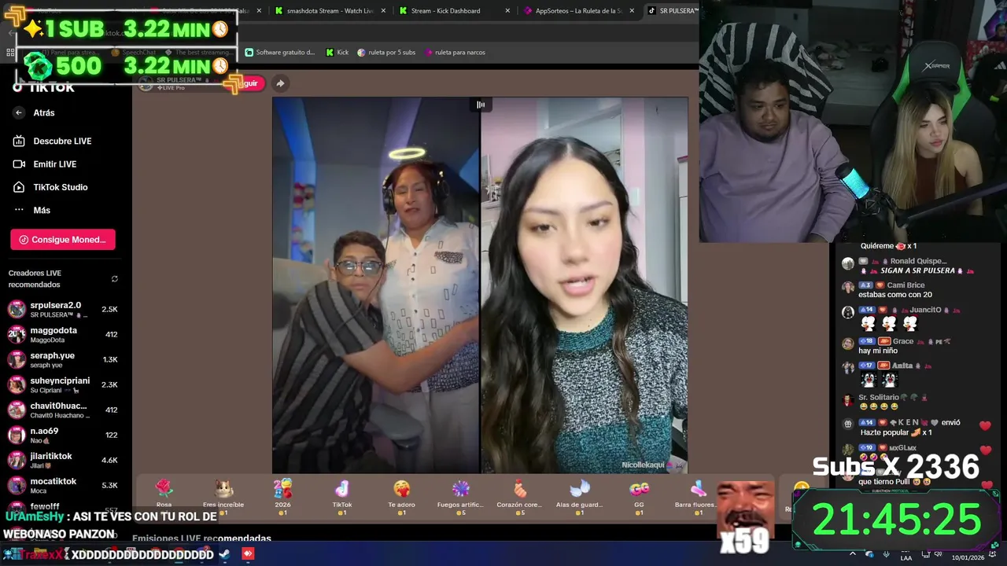Click the Sr. Solitario chat username
Viewport: 1007px width, 566px height.
(879, 398)
